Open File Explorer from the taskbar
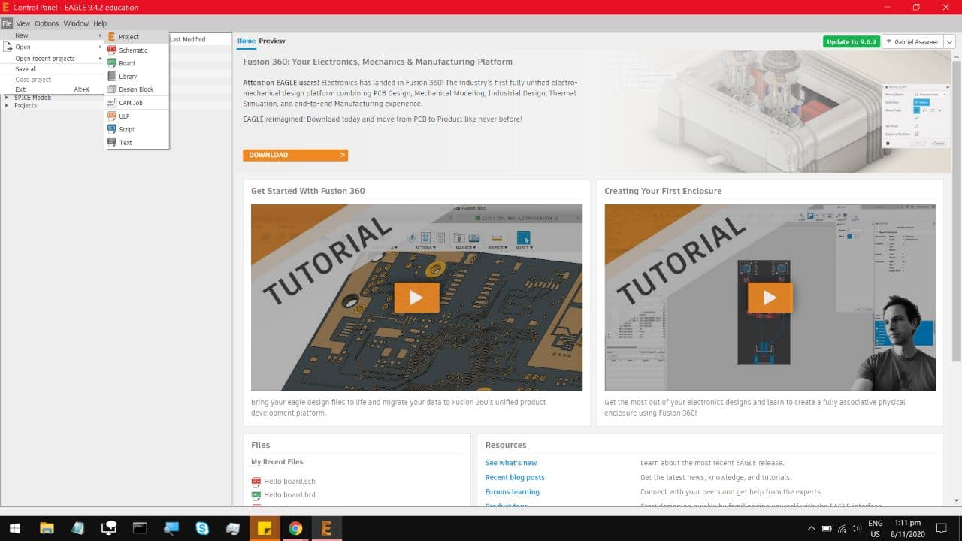Screen dimensions: 962x541 (x=47, y=528)
